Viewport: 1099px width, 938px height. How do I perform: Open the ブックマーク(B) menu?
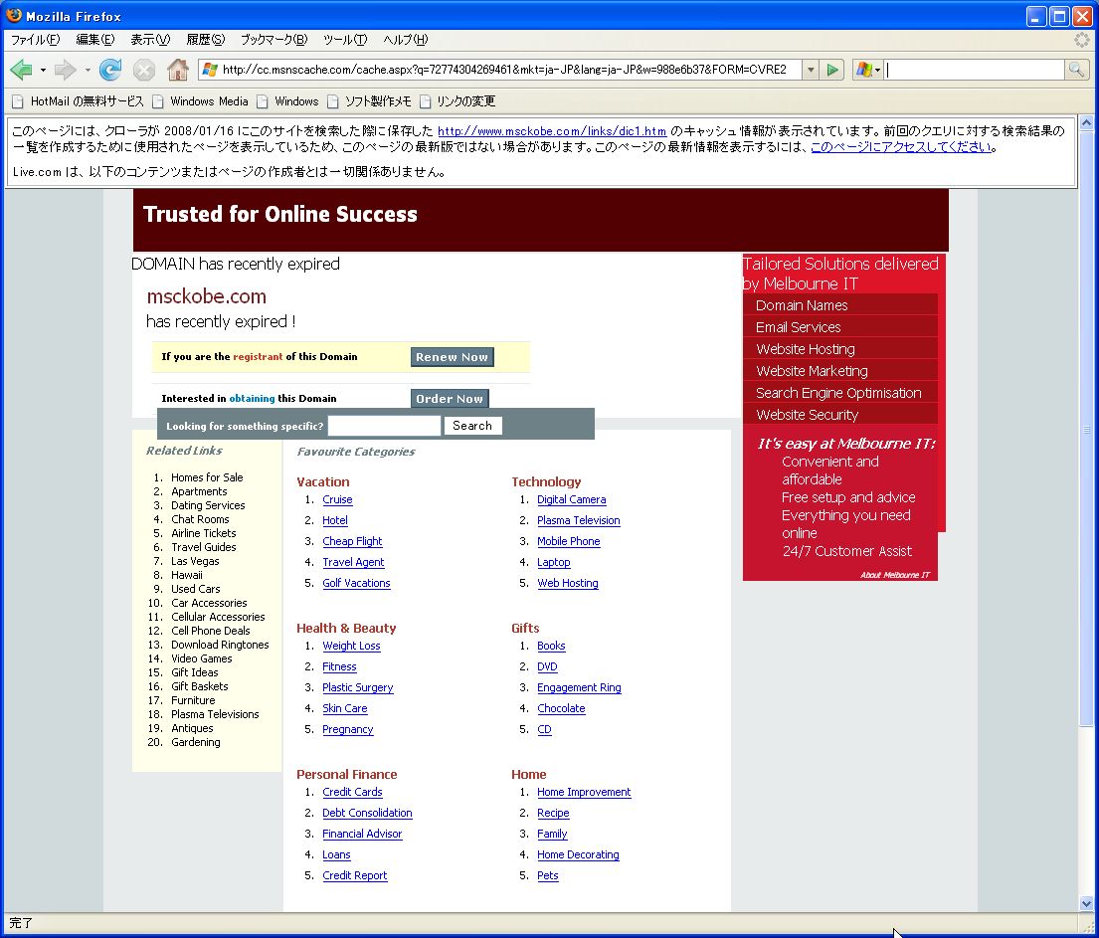274,40
